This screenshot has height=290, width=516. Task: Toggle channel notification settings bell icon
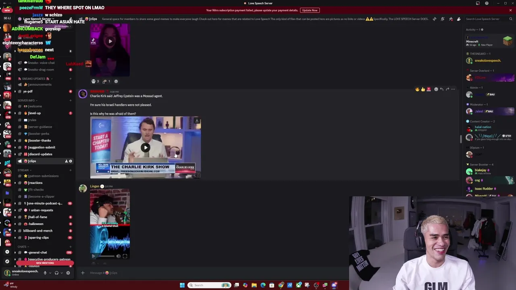coord(443,19)
